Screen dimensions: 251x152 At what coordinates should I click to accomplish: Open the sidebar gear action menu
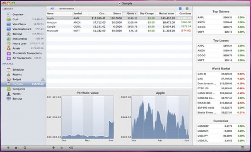click(x=17, y=148)
